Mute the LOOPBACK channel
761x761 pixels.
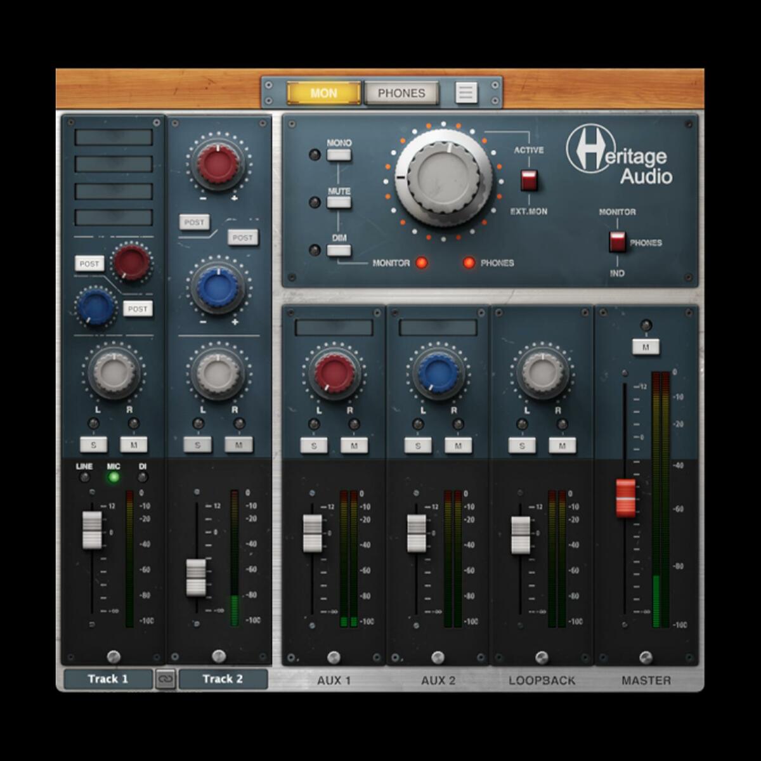click(x=562, y=446)
